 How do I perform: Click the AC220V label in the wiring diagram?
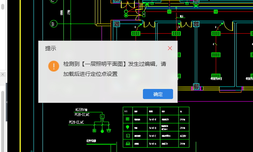tap(81, 110)
